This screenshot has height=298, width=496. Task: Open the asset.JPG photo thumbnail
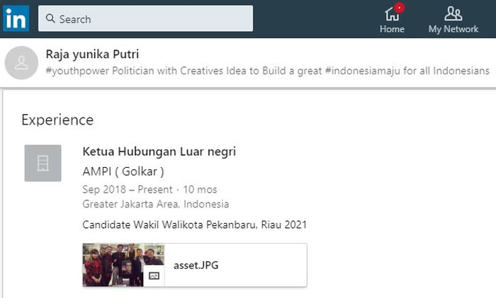pyautogui.click(x=123, y=265)
